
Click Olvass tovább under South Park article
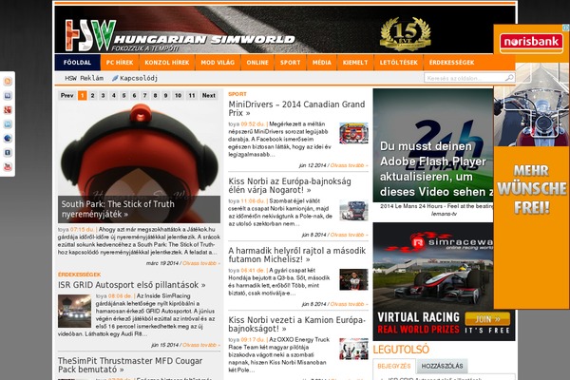[x=201, y=263]
